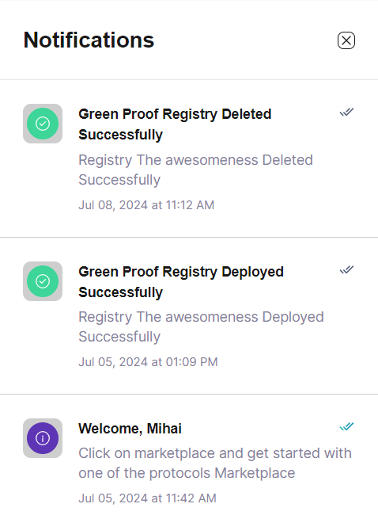Toggle read status of Welcome, Mihai notification
378x519 pixels.
[346, 426]
